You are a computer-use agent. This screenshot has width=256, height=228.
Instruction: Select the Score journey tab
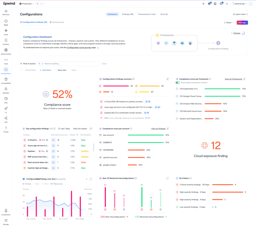point(57,22)
